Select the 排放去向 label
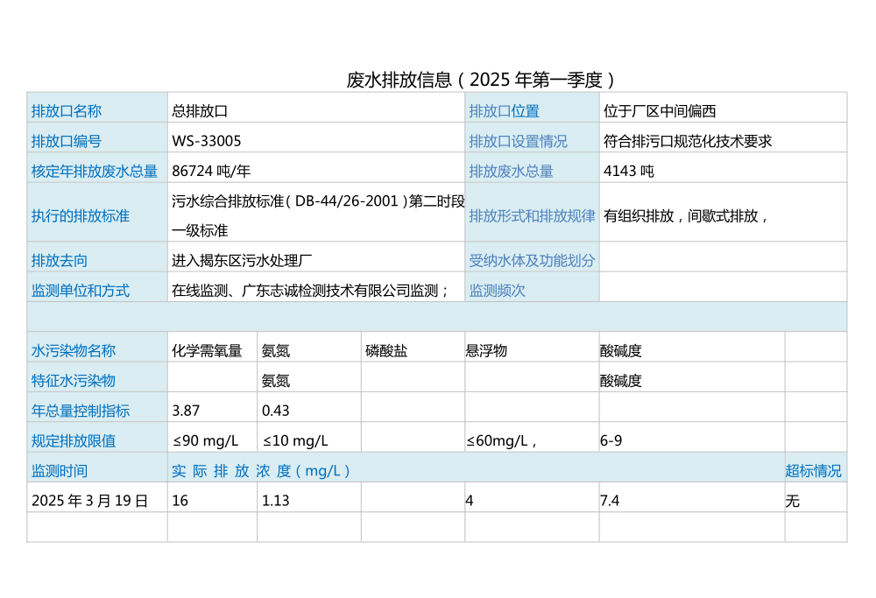 pos(60,261)
